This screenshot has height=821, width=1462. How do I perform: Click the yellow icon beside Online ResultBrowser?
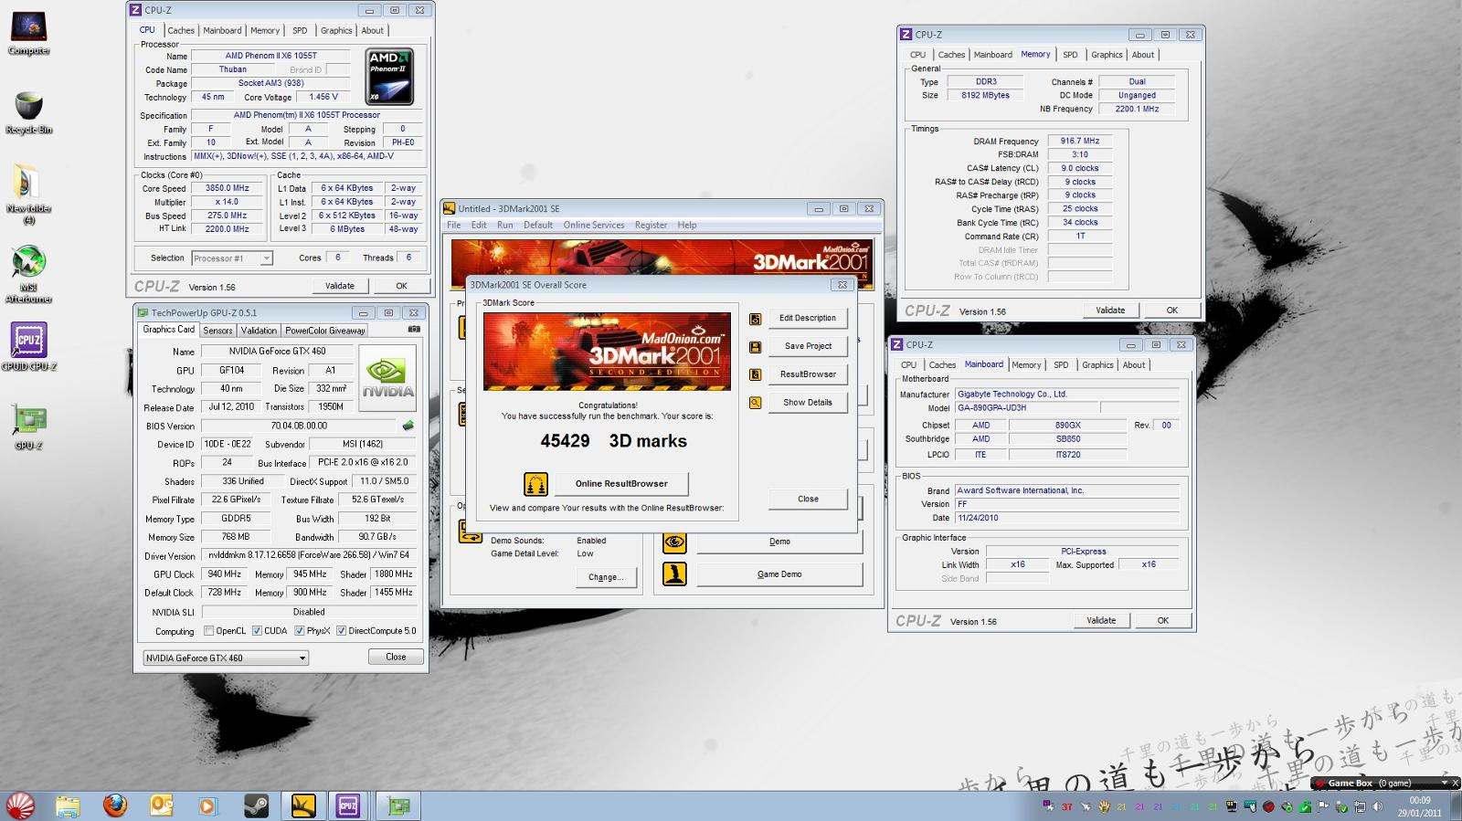pyautogui.click(x=535, y=483)
